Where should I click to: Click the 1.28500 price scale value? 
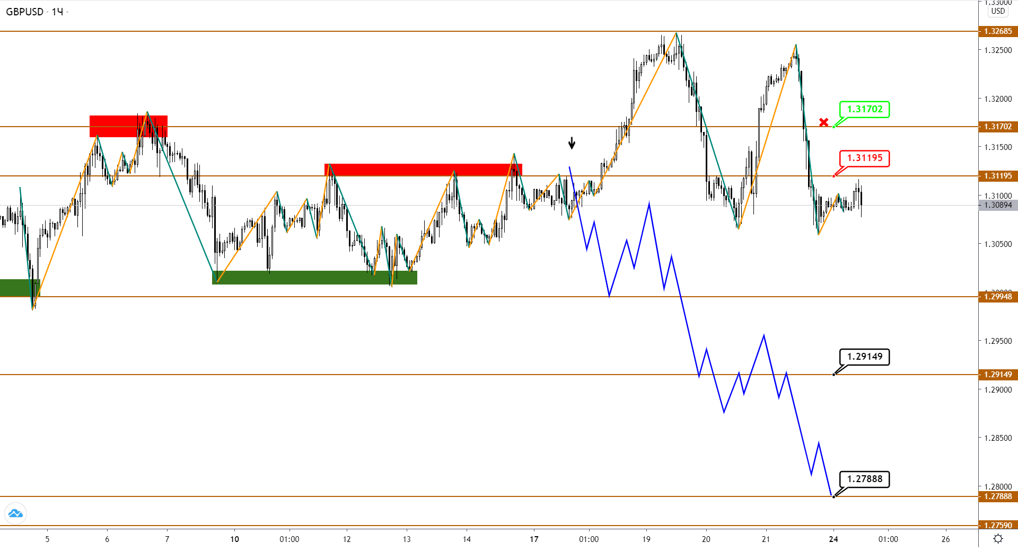tap(998, 438)
